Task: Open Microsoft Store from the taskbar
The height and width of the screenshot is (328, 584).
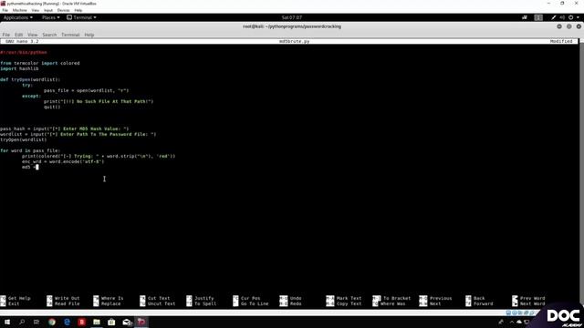Action: [x=111, y=322]
